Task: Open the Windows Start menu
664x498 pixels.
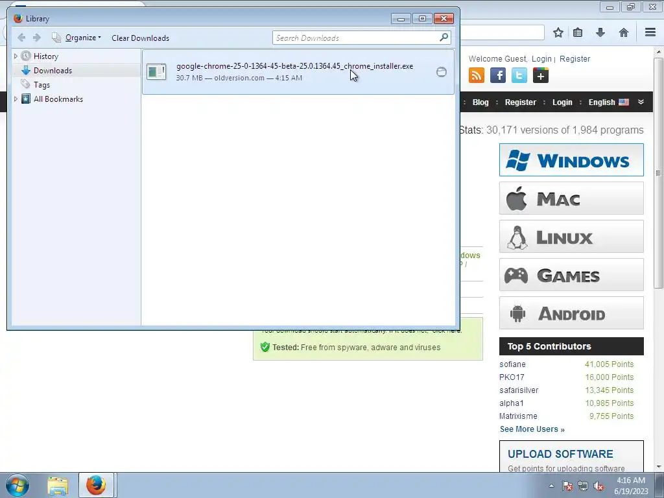Action: tap(18, 485)
